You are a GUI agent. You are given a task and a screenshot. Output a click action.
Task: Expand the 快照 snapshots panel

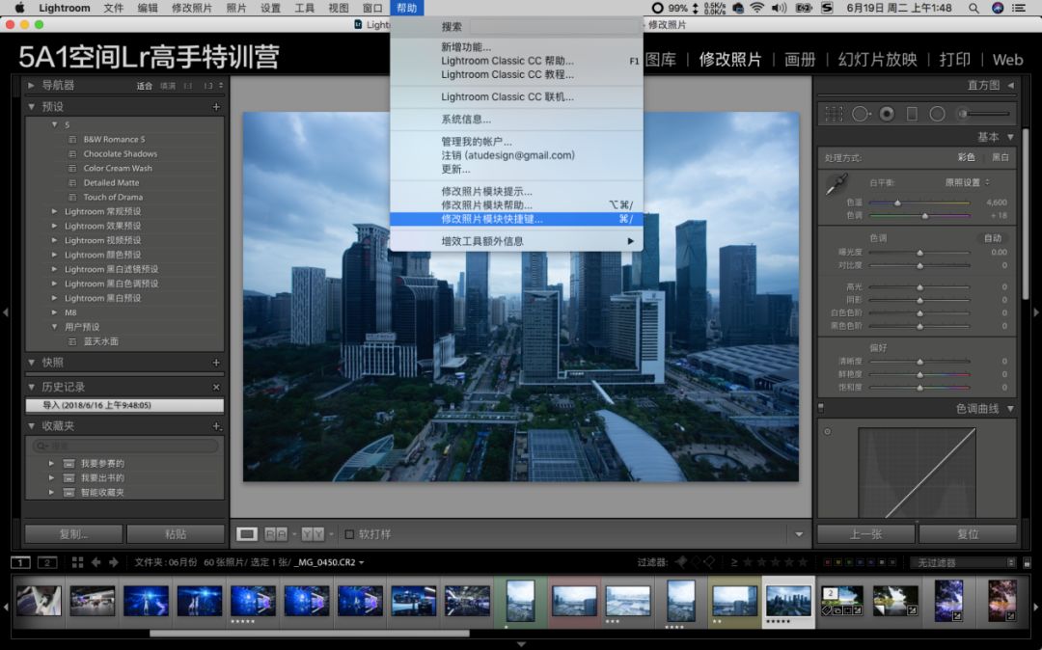(x=31, y=363)
